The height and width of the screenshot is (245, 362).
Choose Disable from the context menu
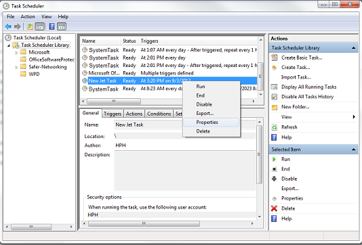pyautogui.click(x=212, y=104)
